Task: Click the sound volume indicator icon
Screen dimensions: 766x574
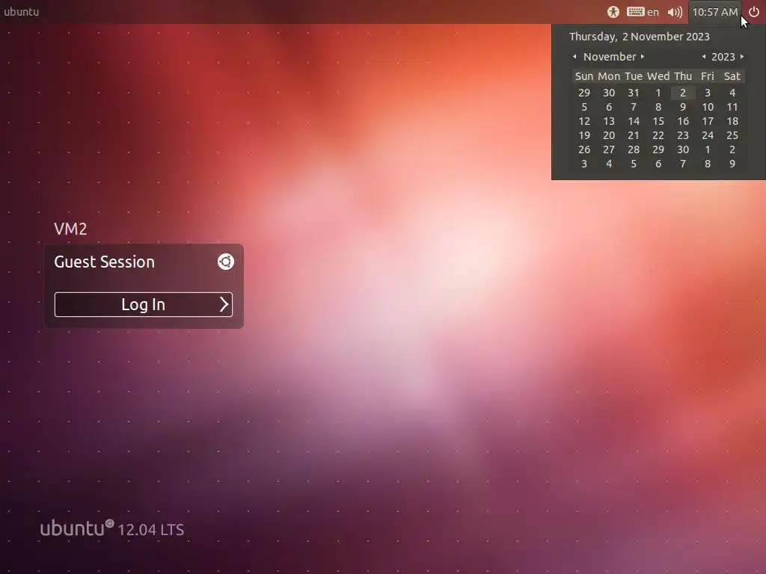Action: pos(675,12)
